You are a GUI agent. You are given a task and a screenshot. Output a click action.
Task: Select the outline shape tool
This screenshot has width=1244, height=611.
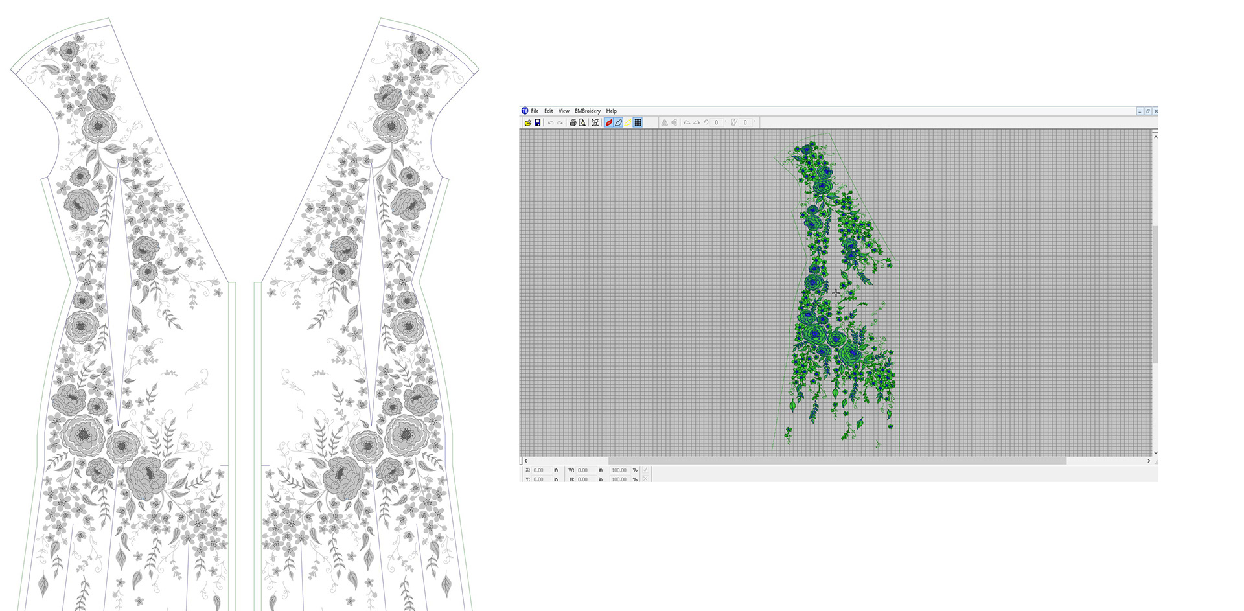click(x=619, y=122)
